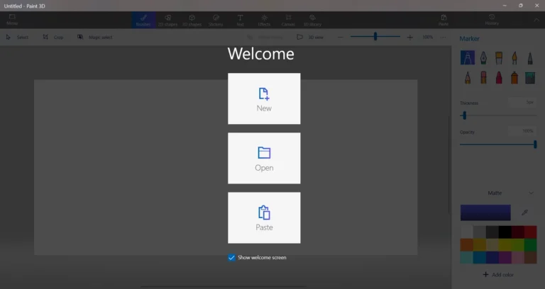Select the Fill bucket tool

point(530,78)
